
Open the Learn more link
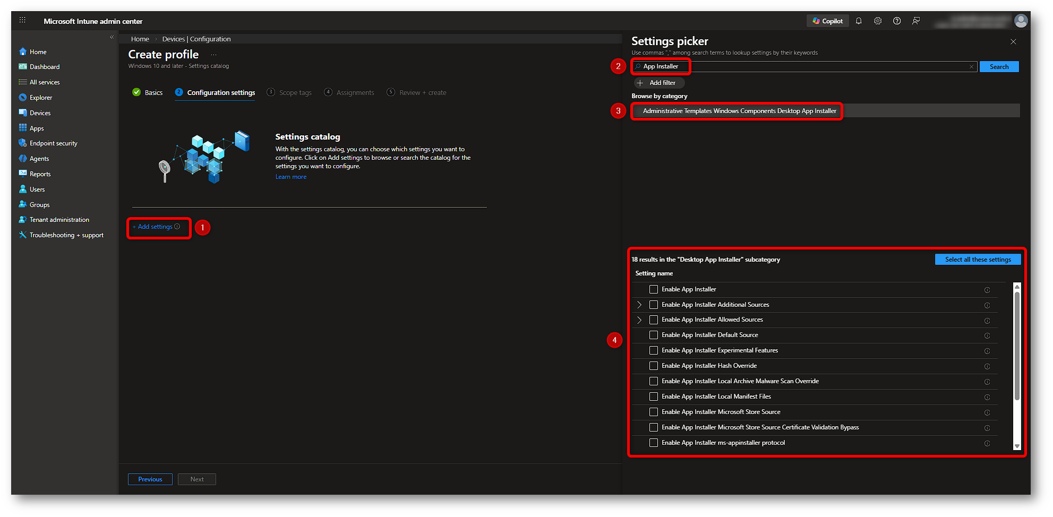tap(290, 177)
